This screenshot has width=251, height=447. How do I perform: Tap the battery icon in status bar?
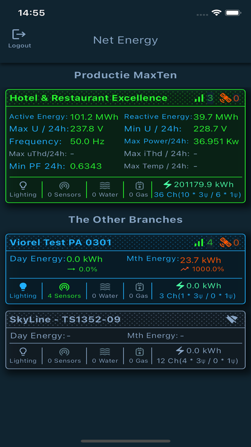(x=233, y=13)
